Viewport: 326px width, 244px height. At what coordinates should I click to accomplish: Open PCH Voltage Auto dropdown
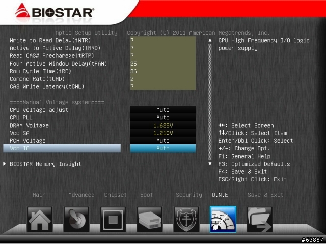(x=163, y=141)
